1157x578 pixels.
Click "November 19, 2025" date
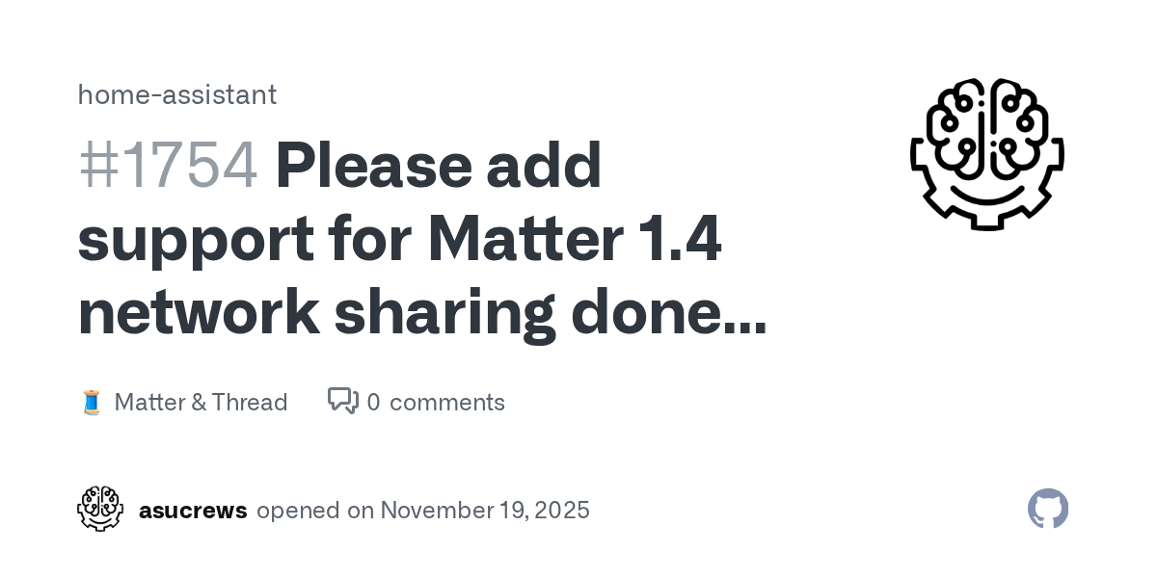click(485, 510)
